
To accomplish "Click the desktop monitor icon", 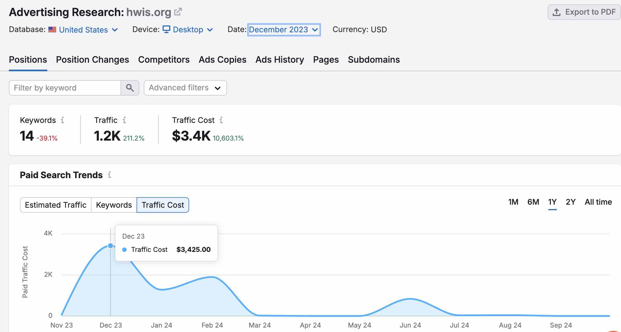I will 166,29.
